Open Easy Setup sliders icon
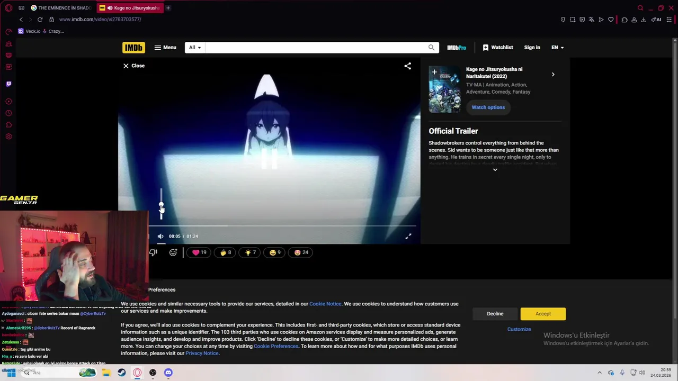The height and width of the screenshot is (381, 678). click(669, 20)
